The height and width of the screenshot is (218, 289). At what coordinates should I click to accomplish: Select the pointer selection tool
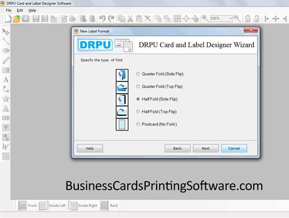[6, 31]
